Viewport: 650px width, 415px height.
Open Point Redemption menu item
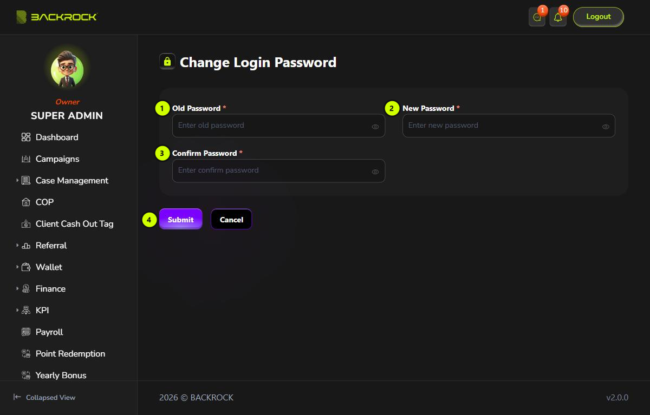[x=70, y=354]
